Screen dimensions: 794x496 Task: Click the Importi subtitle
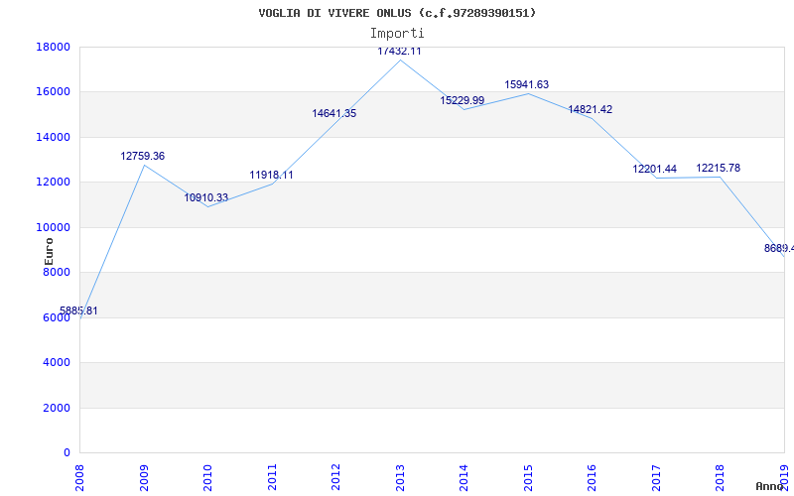tap(397, 34)
